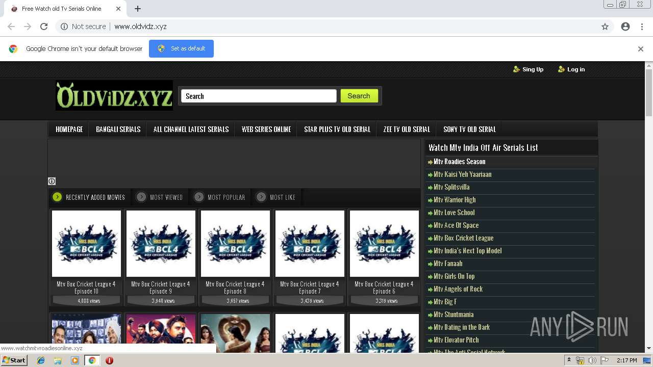Screen dimensions: 653x367
Task: Open Box Cricket League 4 Episode 8 thumbnail
Action: [235, 244]
